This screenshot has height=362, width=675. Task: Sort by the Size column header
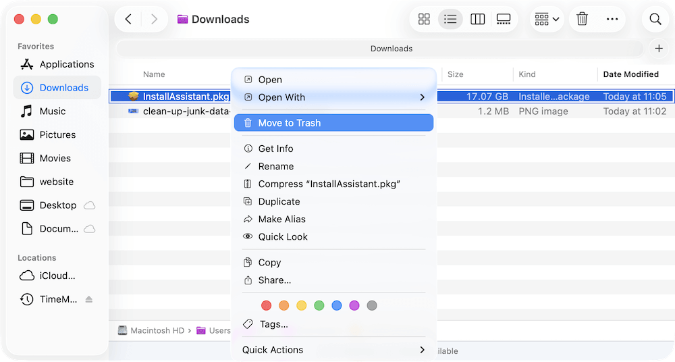pyautogui.click(x=456, y=74)
